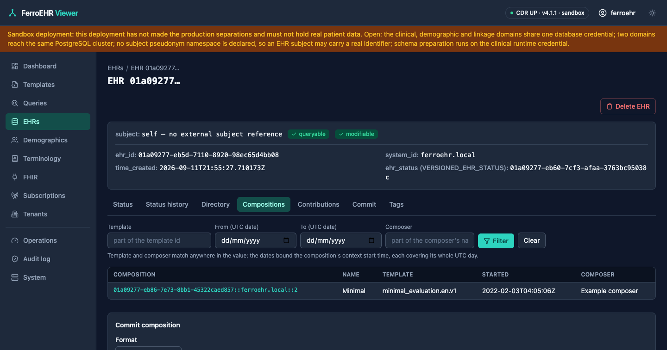The height and width of the screenshot is (350, 667).
Task: Open FHIR in the sidebar
Action: click(48, 177)
